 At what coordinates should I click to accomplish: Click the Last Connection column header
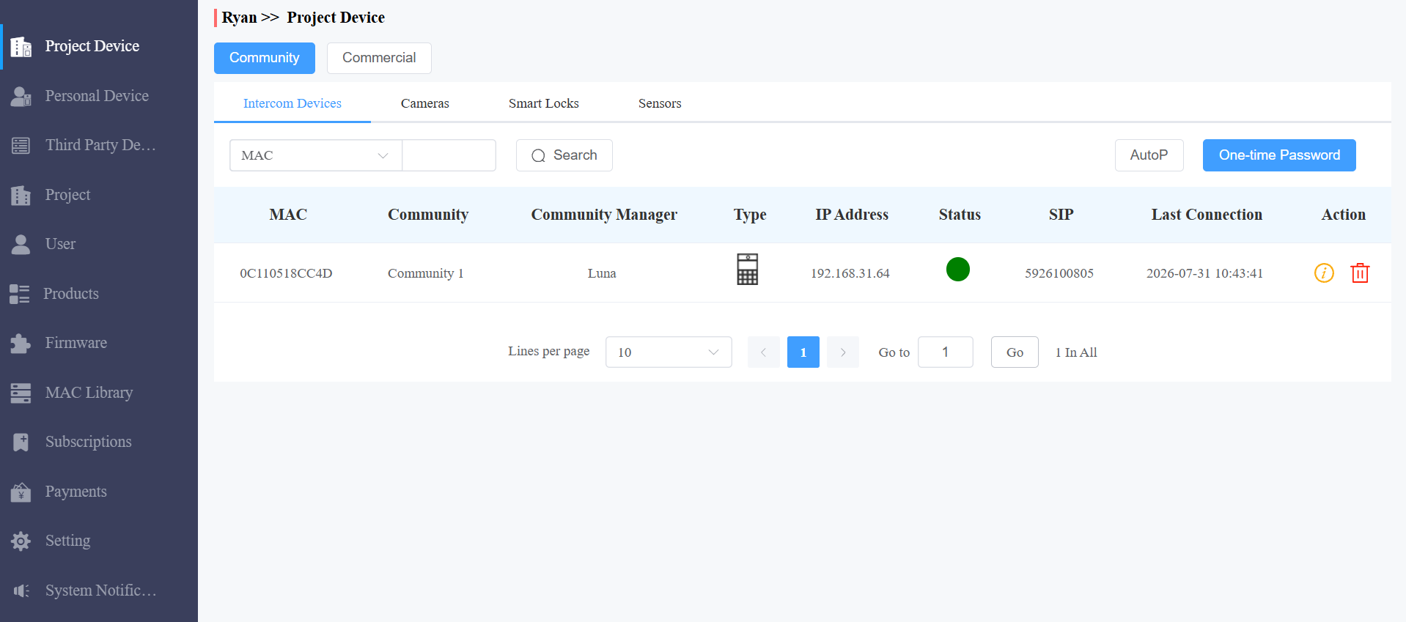[x=1207, y=215]
